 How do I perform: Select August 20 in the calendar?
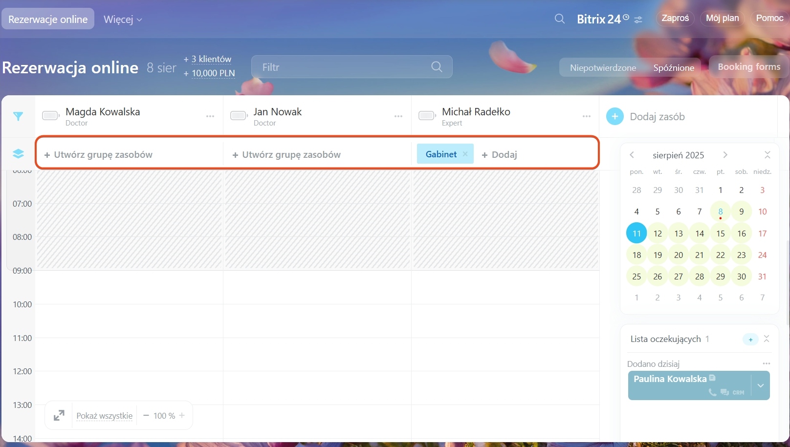678,255
